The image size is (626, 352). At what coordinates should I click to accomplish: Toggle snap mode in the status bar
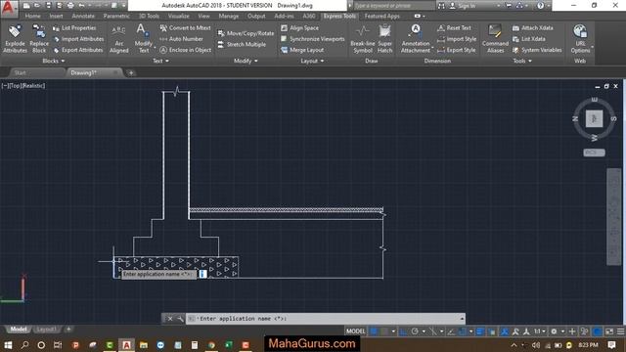[x=383, y=331]
